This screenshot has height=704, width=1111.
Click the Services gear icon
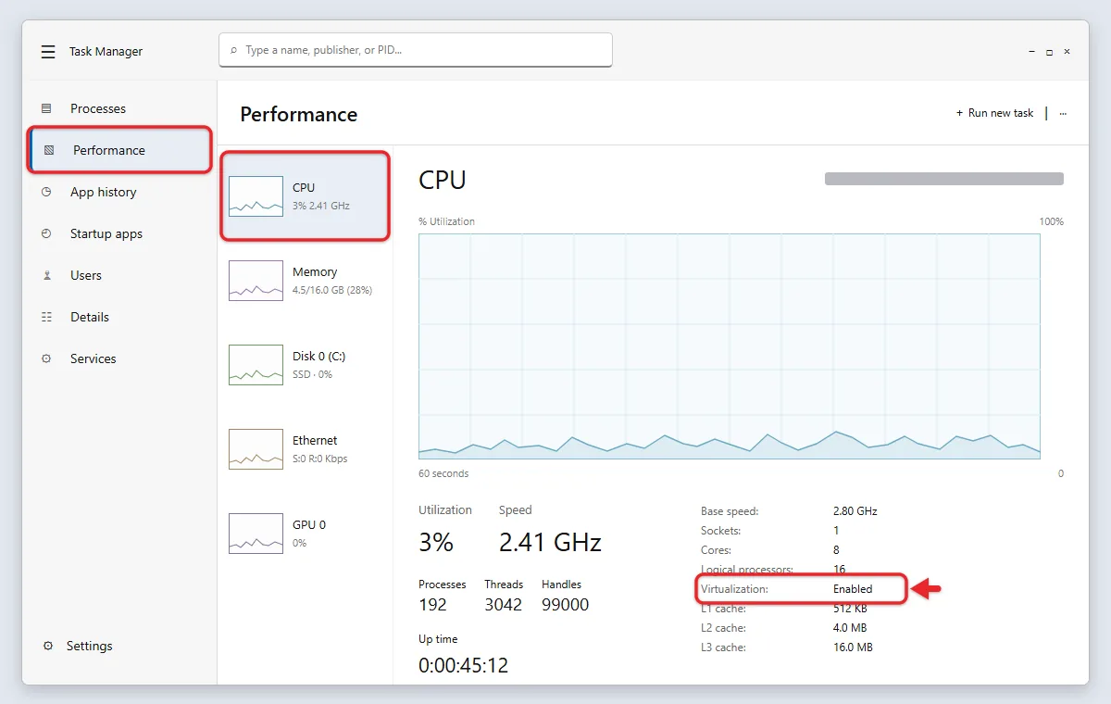46,358
